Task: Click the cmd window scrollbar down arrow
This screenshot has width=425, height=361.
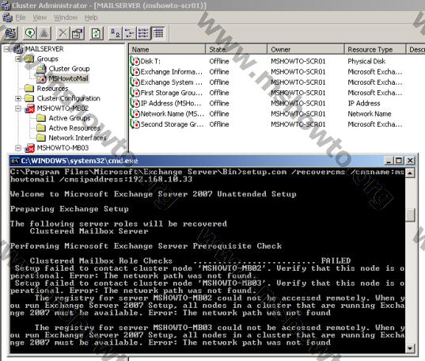Action: coord(410,348)
